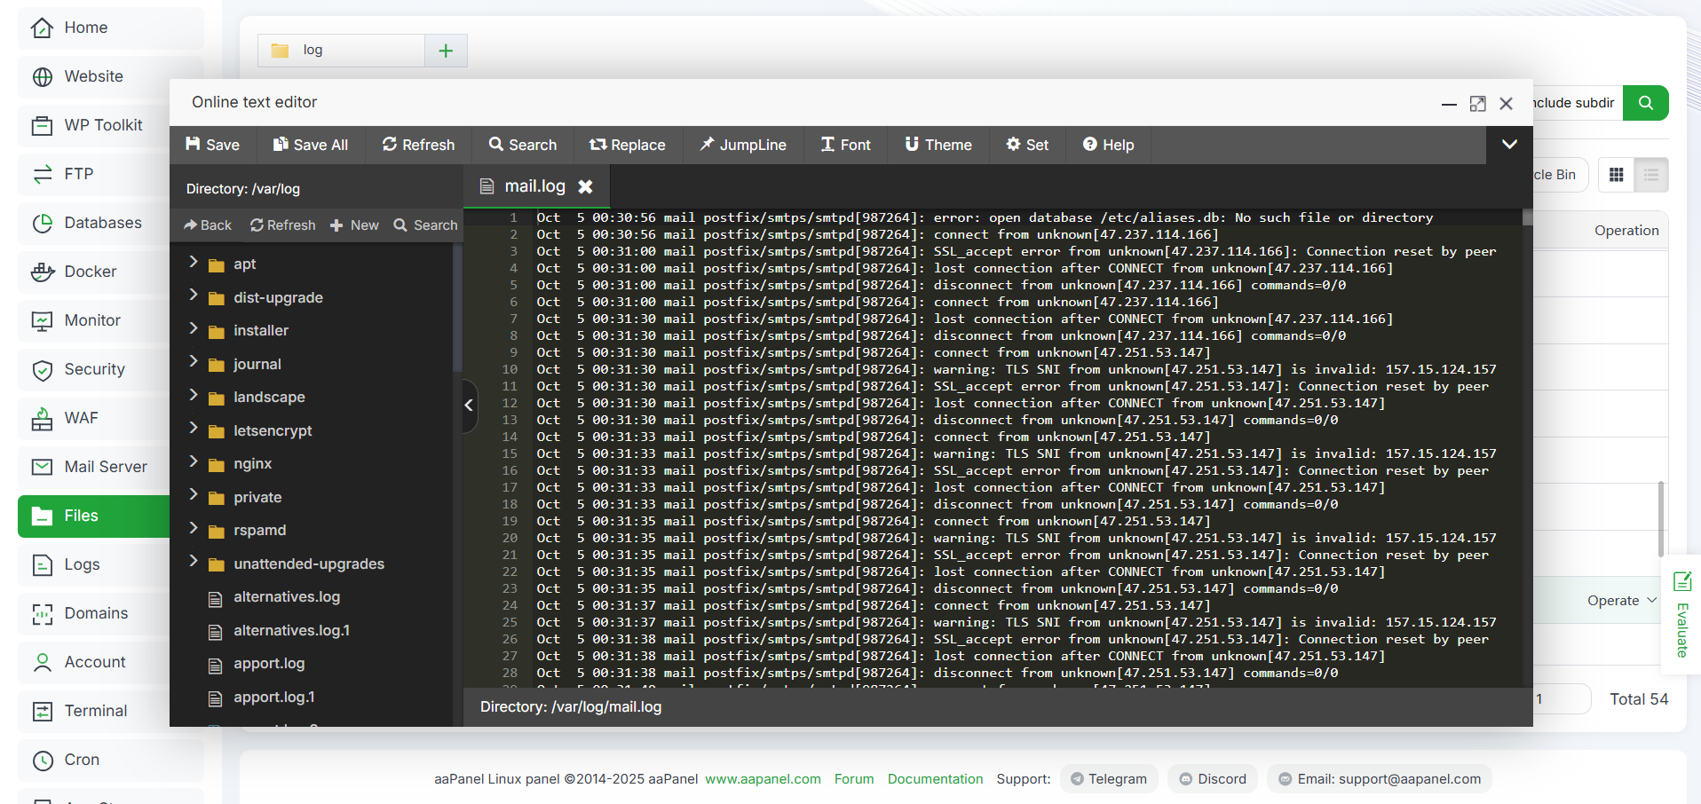Collapse the editor toolbar with chevron
This screenshot has width=1701, height=804.
coord(1509,145)
